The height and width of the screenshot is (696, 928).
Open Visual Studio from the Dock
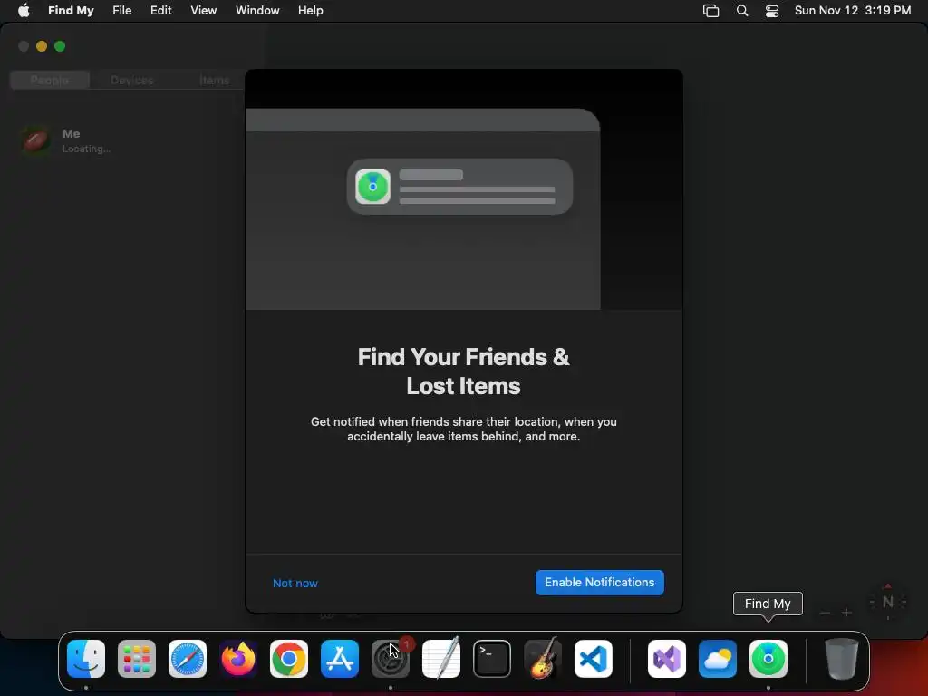tap(667, 659)
